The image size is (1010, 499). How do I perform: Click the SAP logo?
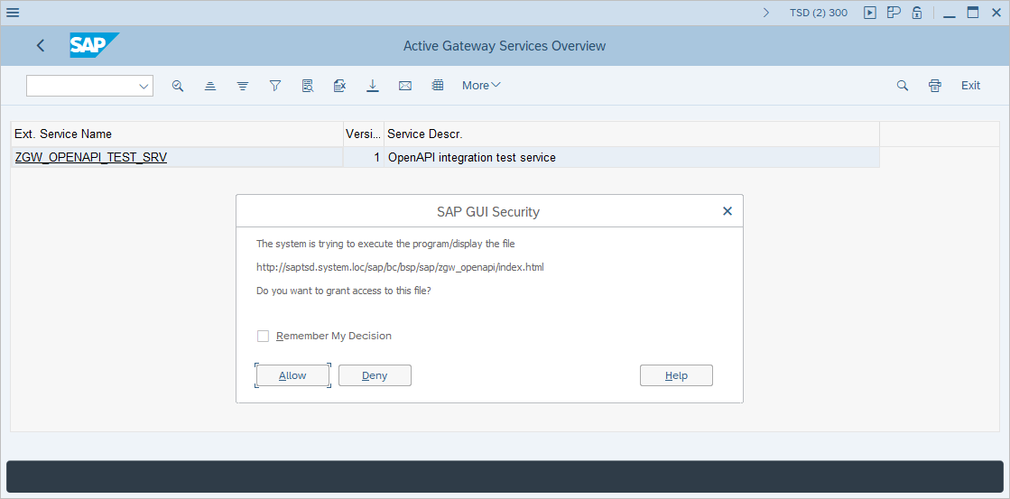point(94,46)
